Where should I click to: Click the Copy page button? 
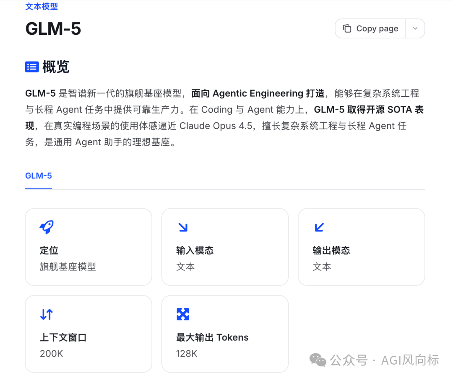(370, 28)
